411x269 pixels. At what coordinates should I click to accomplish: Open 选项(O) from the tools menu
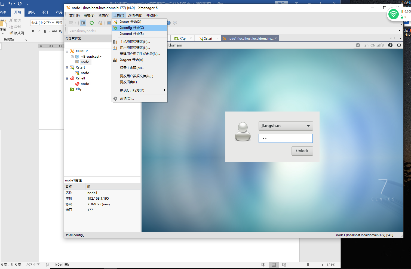[x=139, y=98]
